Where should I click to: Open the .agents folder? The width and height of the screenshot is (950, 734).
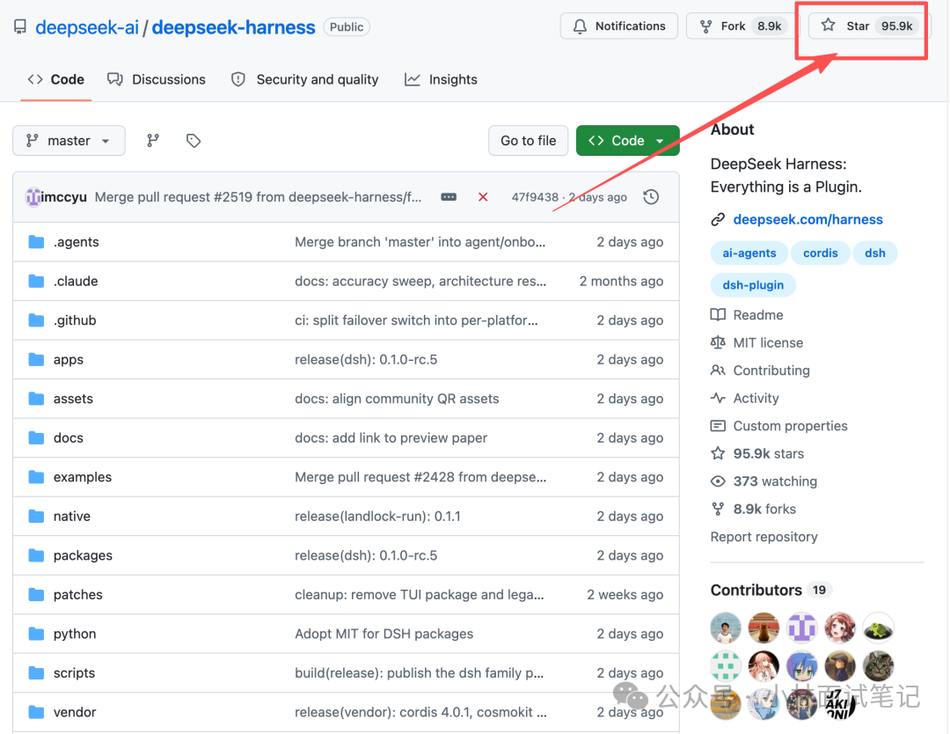(x=77, y=242)
